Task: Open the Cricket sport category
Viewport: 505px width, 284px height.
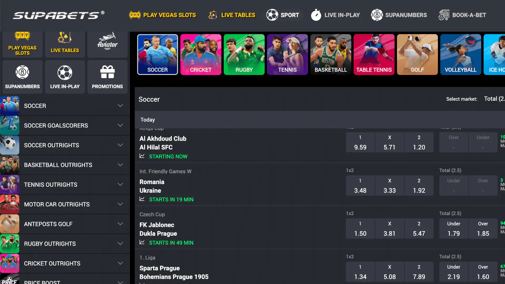Action: point(201,54)
